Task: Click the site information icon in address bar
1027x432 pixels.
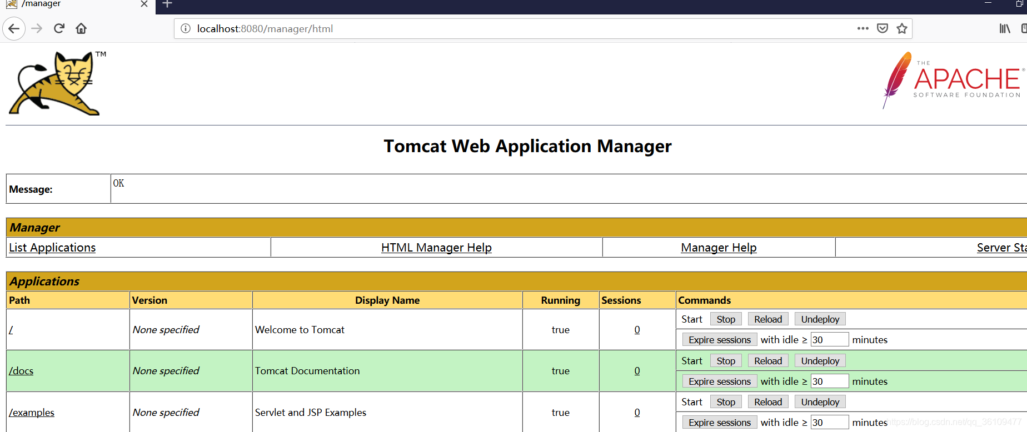Action: (x=186, y=28)
